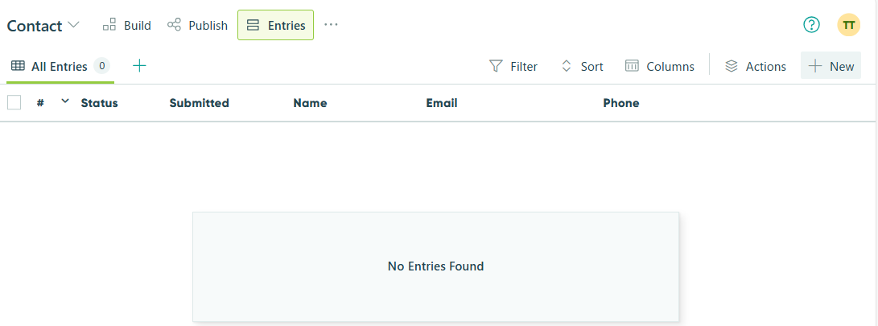Click the Status column header
Image resolution: width=878 pixels, height=326 pixels.
coord(99,103)
